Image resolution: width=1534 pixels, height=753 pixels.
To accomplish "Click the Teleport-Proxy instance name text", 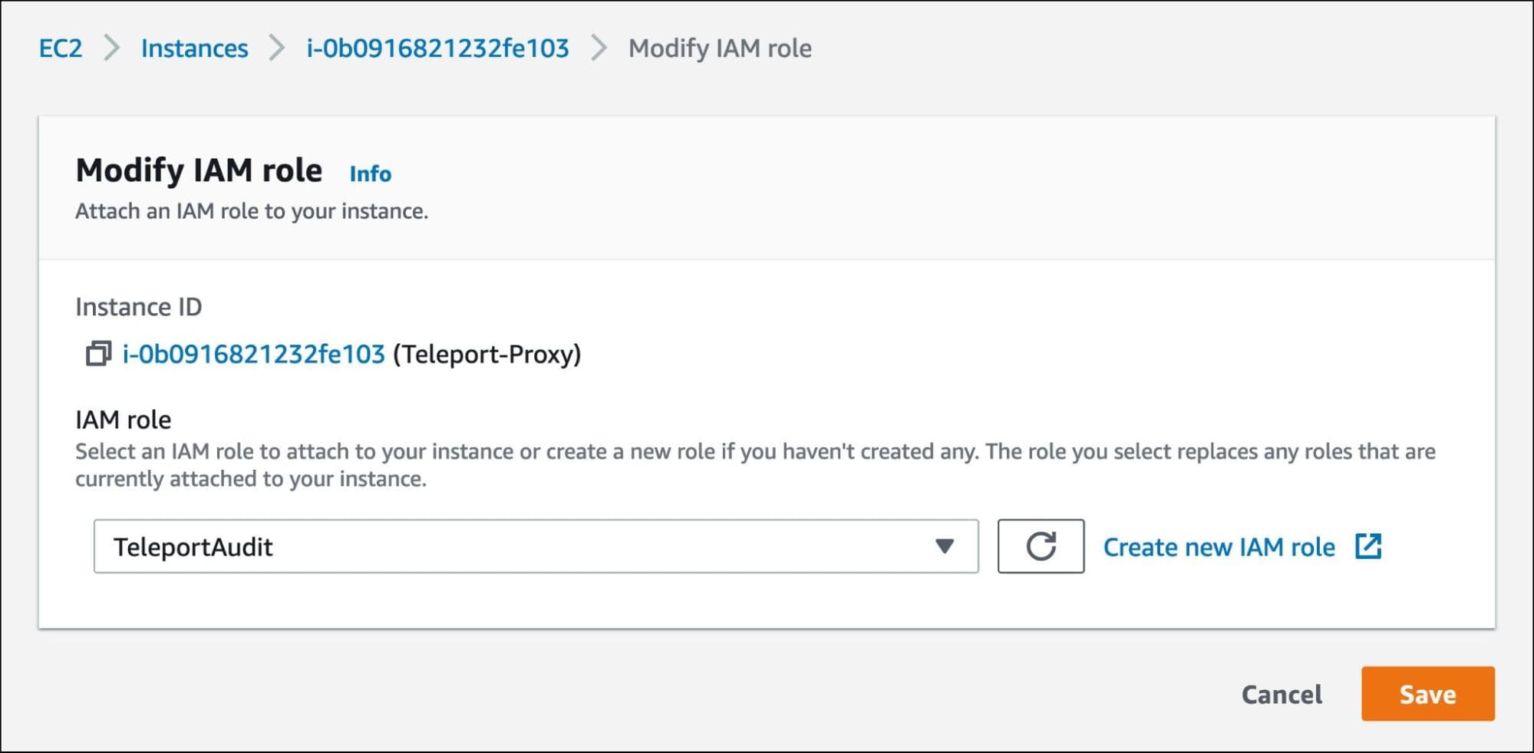I will [487, 354].
